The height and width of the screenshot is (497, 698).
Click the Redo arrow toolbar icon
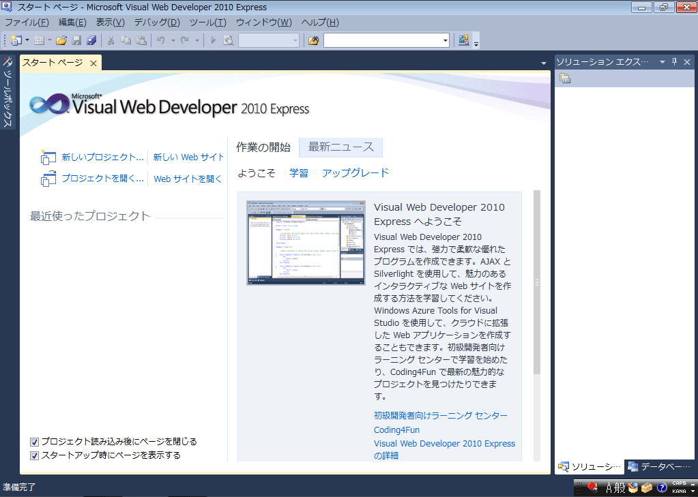pyautogui.click(x=185, y=40)
